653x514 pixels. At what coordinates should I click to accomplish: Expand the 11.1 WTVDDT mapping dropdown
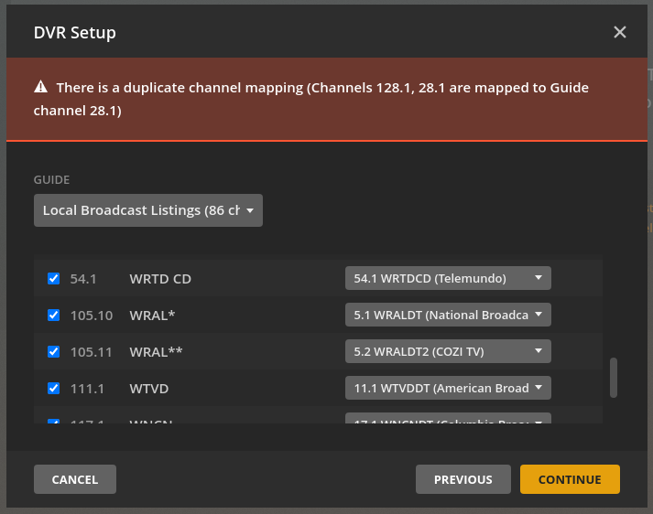click(x=448, y=388)
